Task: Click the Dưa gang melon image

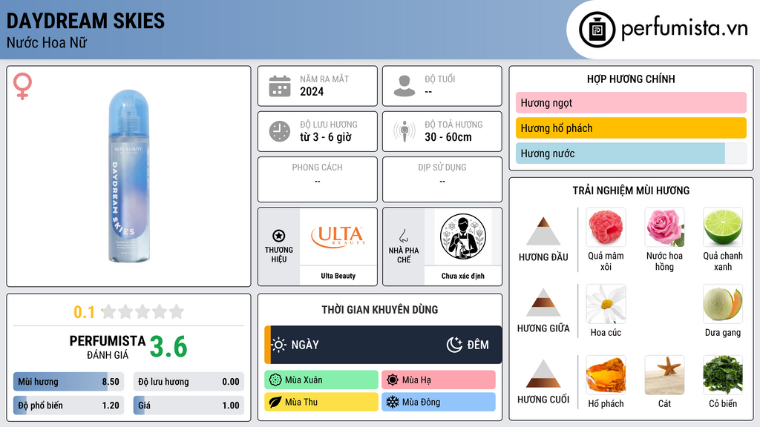Action: [x=723, y=303]
